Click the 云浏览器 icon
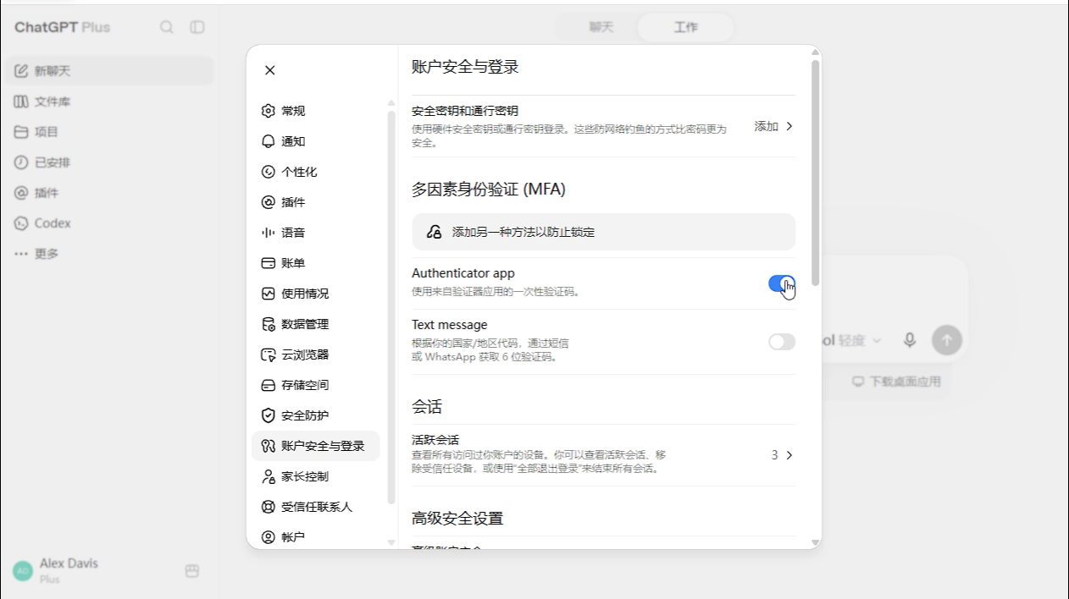The image size is (1069, 599). click(269, 354)
